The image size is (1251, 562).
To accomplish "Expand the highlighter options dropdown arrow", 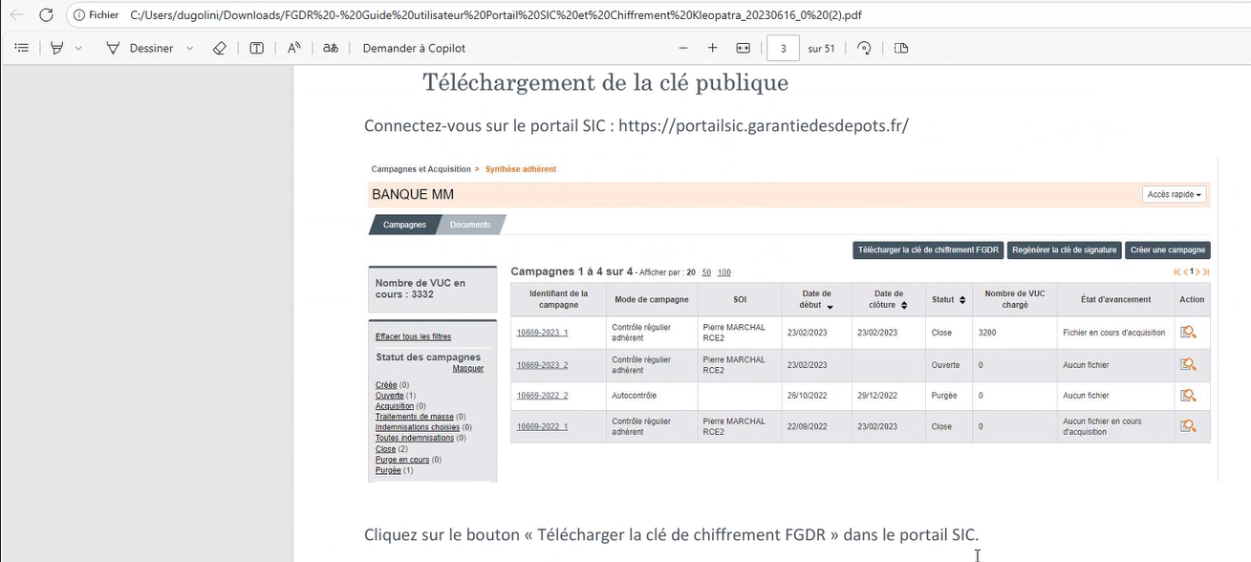I will tap(78, 48).
